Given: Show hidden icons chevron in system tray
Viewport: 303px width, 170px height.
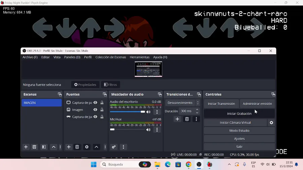Looking at the screenshot, I should click(x=229, y=164).
